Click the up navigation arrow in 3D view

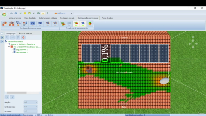tap(193, 41)
